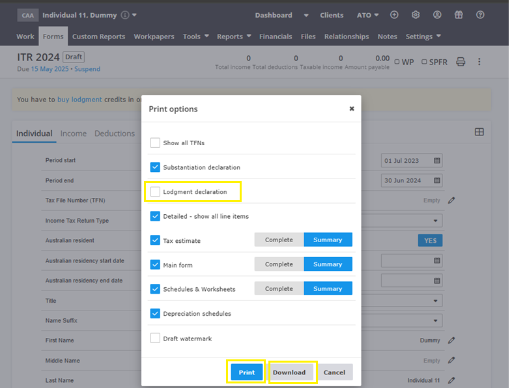Viewport: 512px width, 388px height.
Task: Switch to the Deductions section tab
Action: point(115,133)
